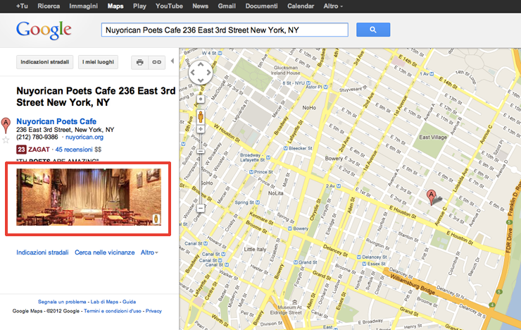Select the Street View pegman on zoom bar

tap(201, 117)
